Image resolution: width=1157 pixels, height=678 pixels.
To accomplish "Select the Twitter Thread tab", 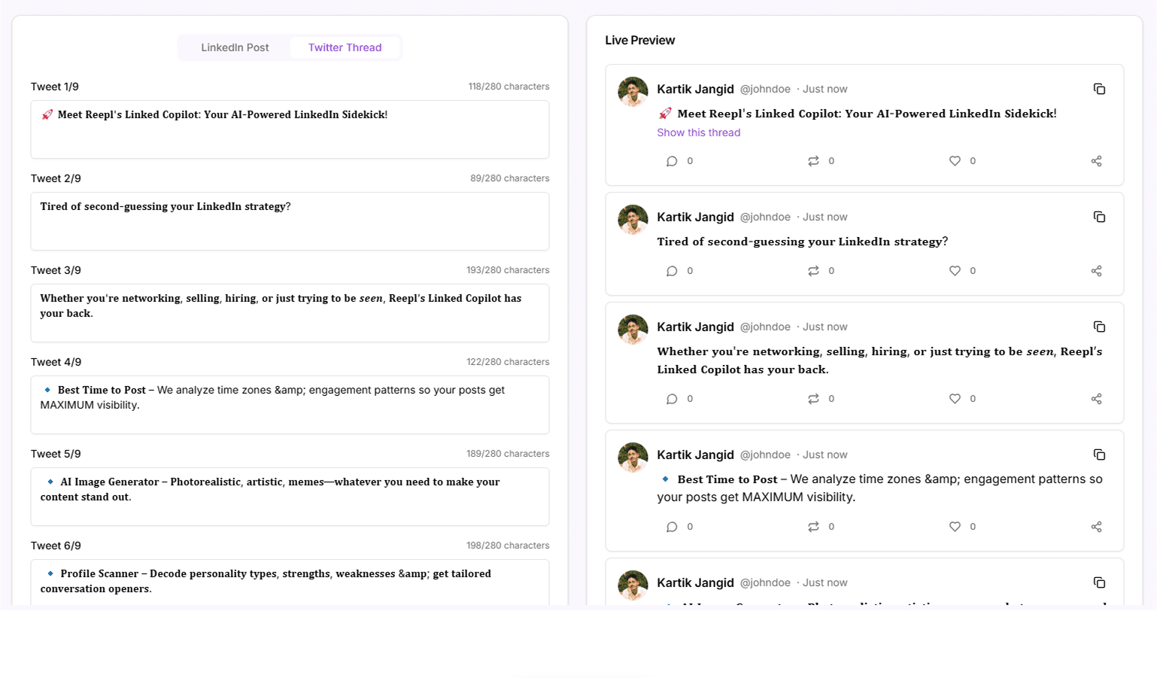I will click(345, 47).
